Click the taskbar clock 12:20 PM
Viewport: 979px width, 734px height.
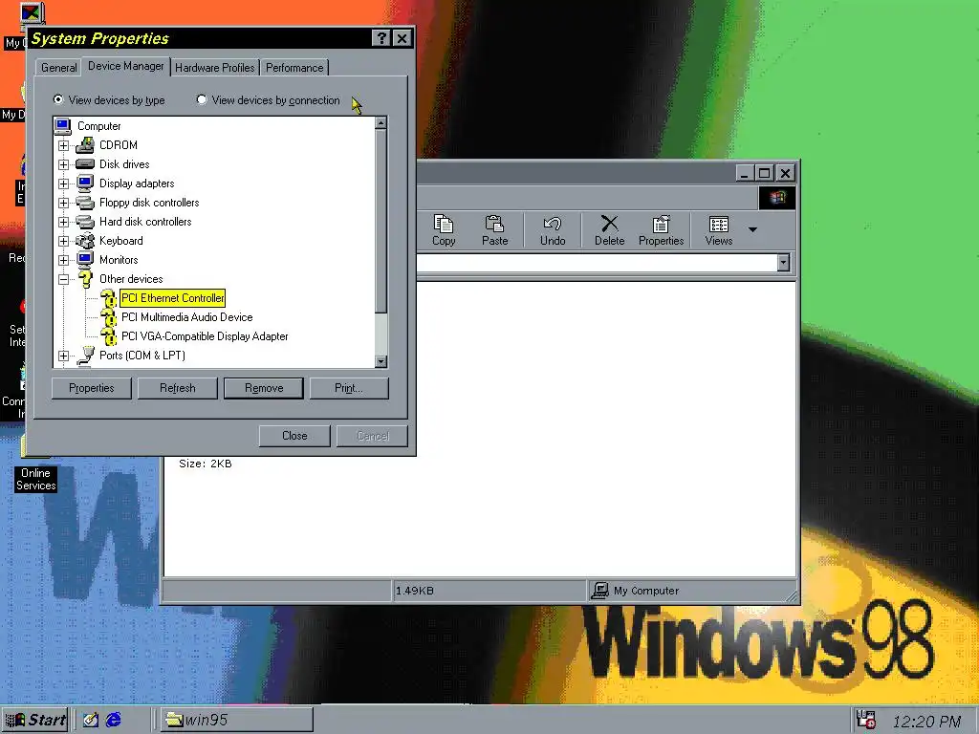tap(925, 722)
